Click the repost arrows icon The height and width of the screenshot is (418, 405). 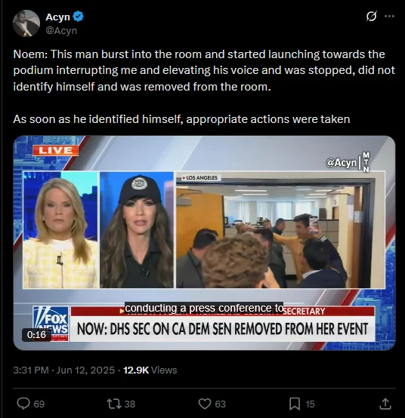[114, 404]
